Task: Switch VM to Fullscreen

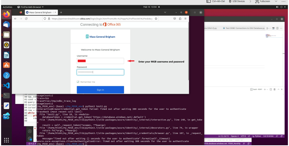Action: tap(263, 1)
